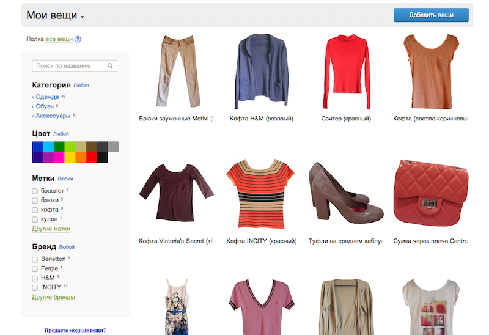Check the кофта tag checkbox

(x=35, y=210)
